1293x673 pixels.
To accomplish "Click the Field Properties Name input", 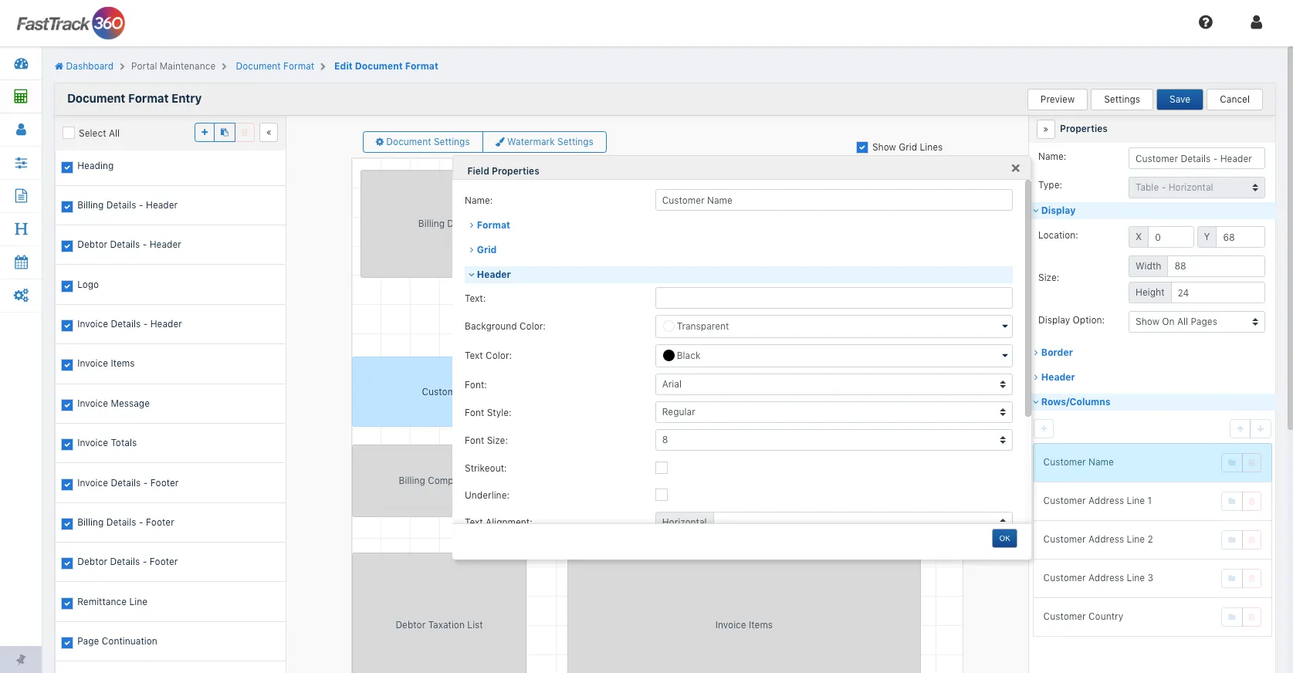I will click(834, 201).
